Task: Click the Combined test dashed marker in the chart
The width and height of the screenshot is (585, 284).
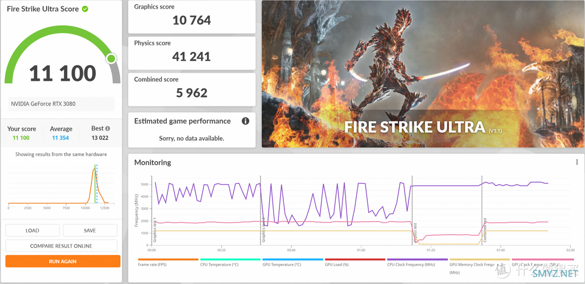Action: 482,210
